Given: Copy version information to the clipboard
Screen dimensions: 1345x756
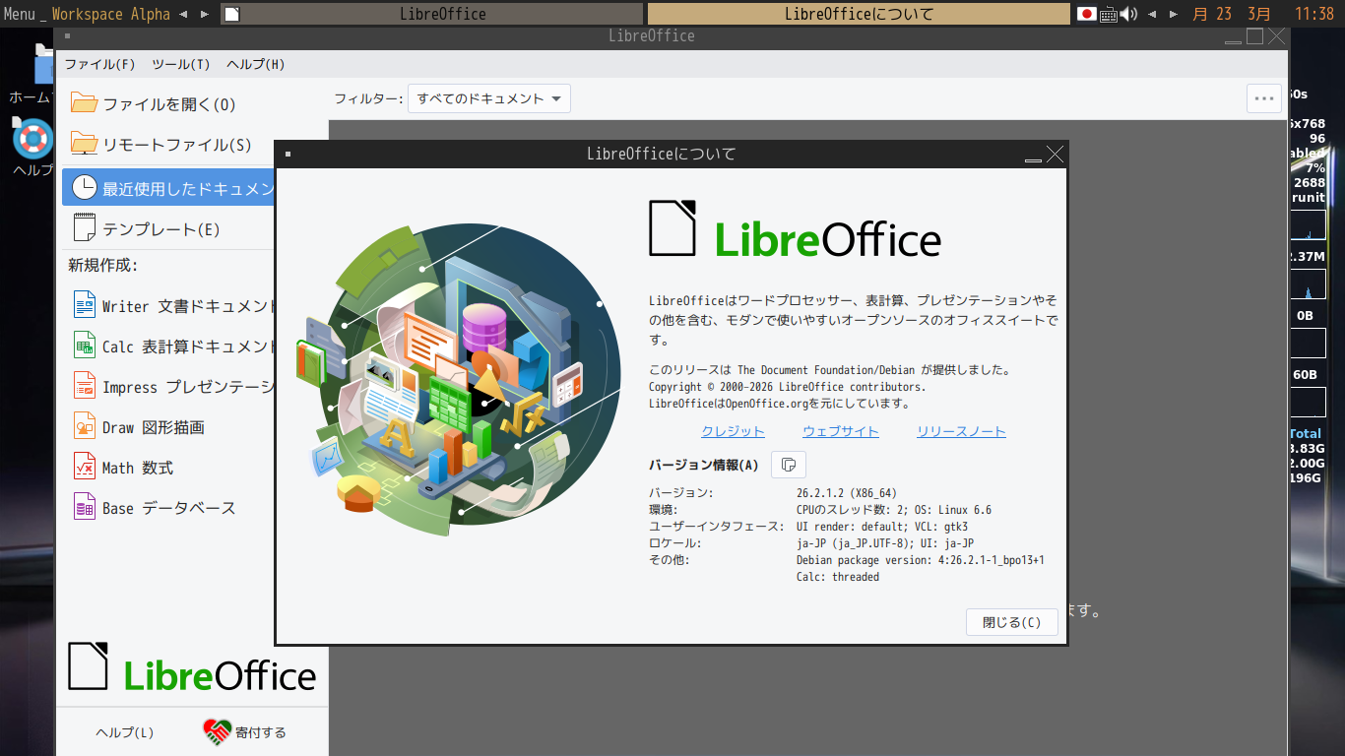Looking at the screenshot, I should coord(789,465).
